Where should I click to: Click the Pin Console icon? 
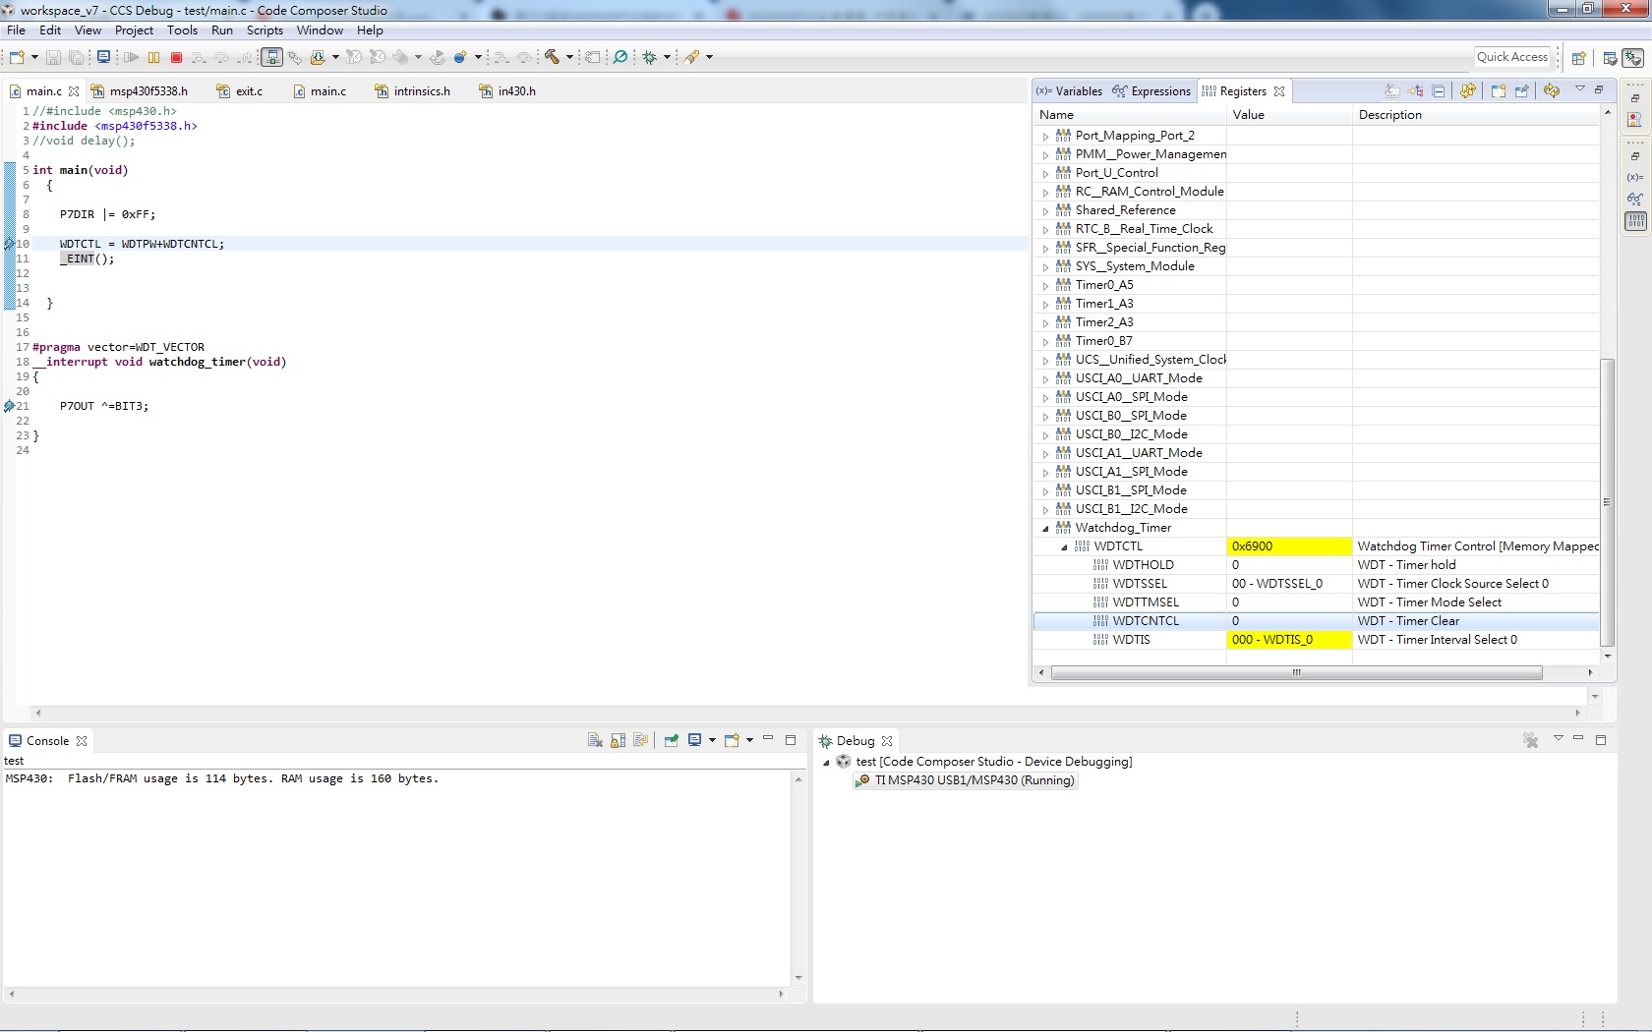(x=672, y=740)
